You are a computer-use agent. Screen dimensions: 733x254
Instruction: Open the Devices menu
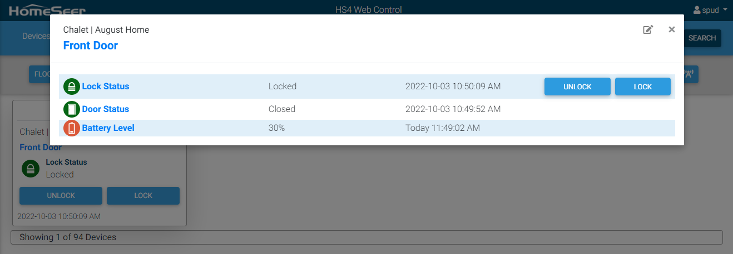(x=36, y=36)
